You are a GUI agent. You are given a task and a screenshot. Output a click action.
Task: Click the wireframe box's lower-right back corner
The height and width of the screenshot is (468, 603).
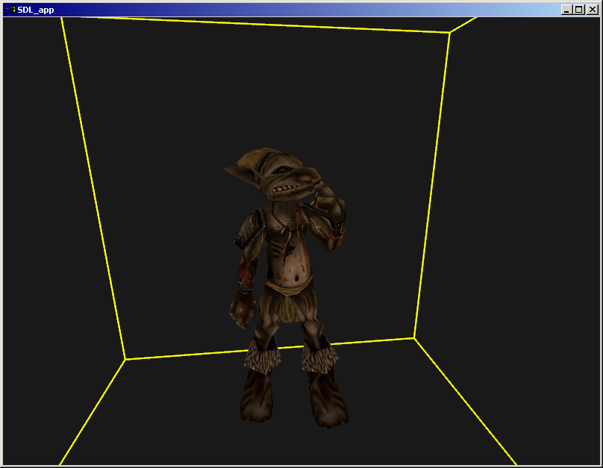[x=414, y=338]
